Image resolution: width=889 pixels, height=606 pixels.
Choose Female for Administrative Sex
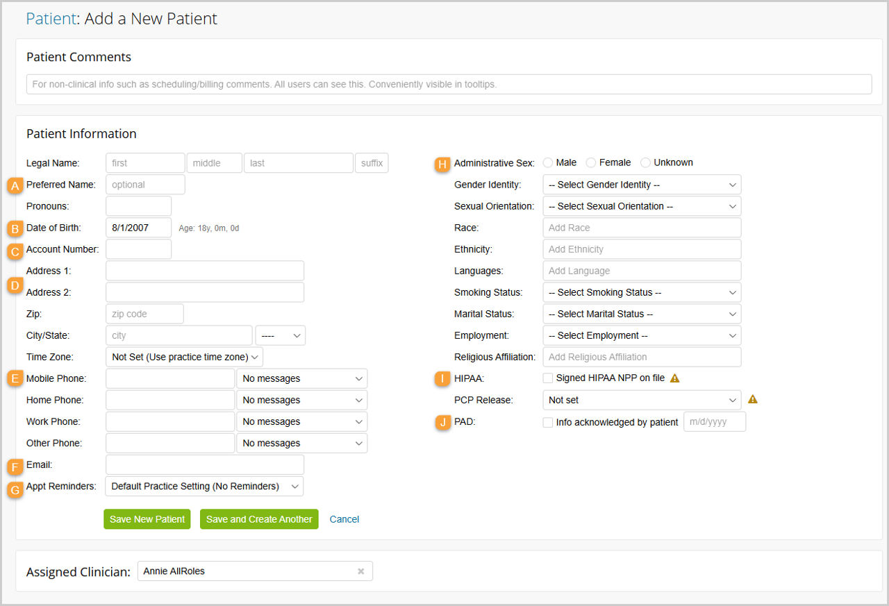591,162
